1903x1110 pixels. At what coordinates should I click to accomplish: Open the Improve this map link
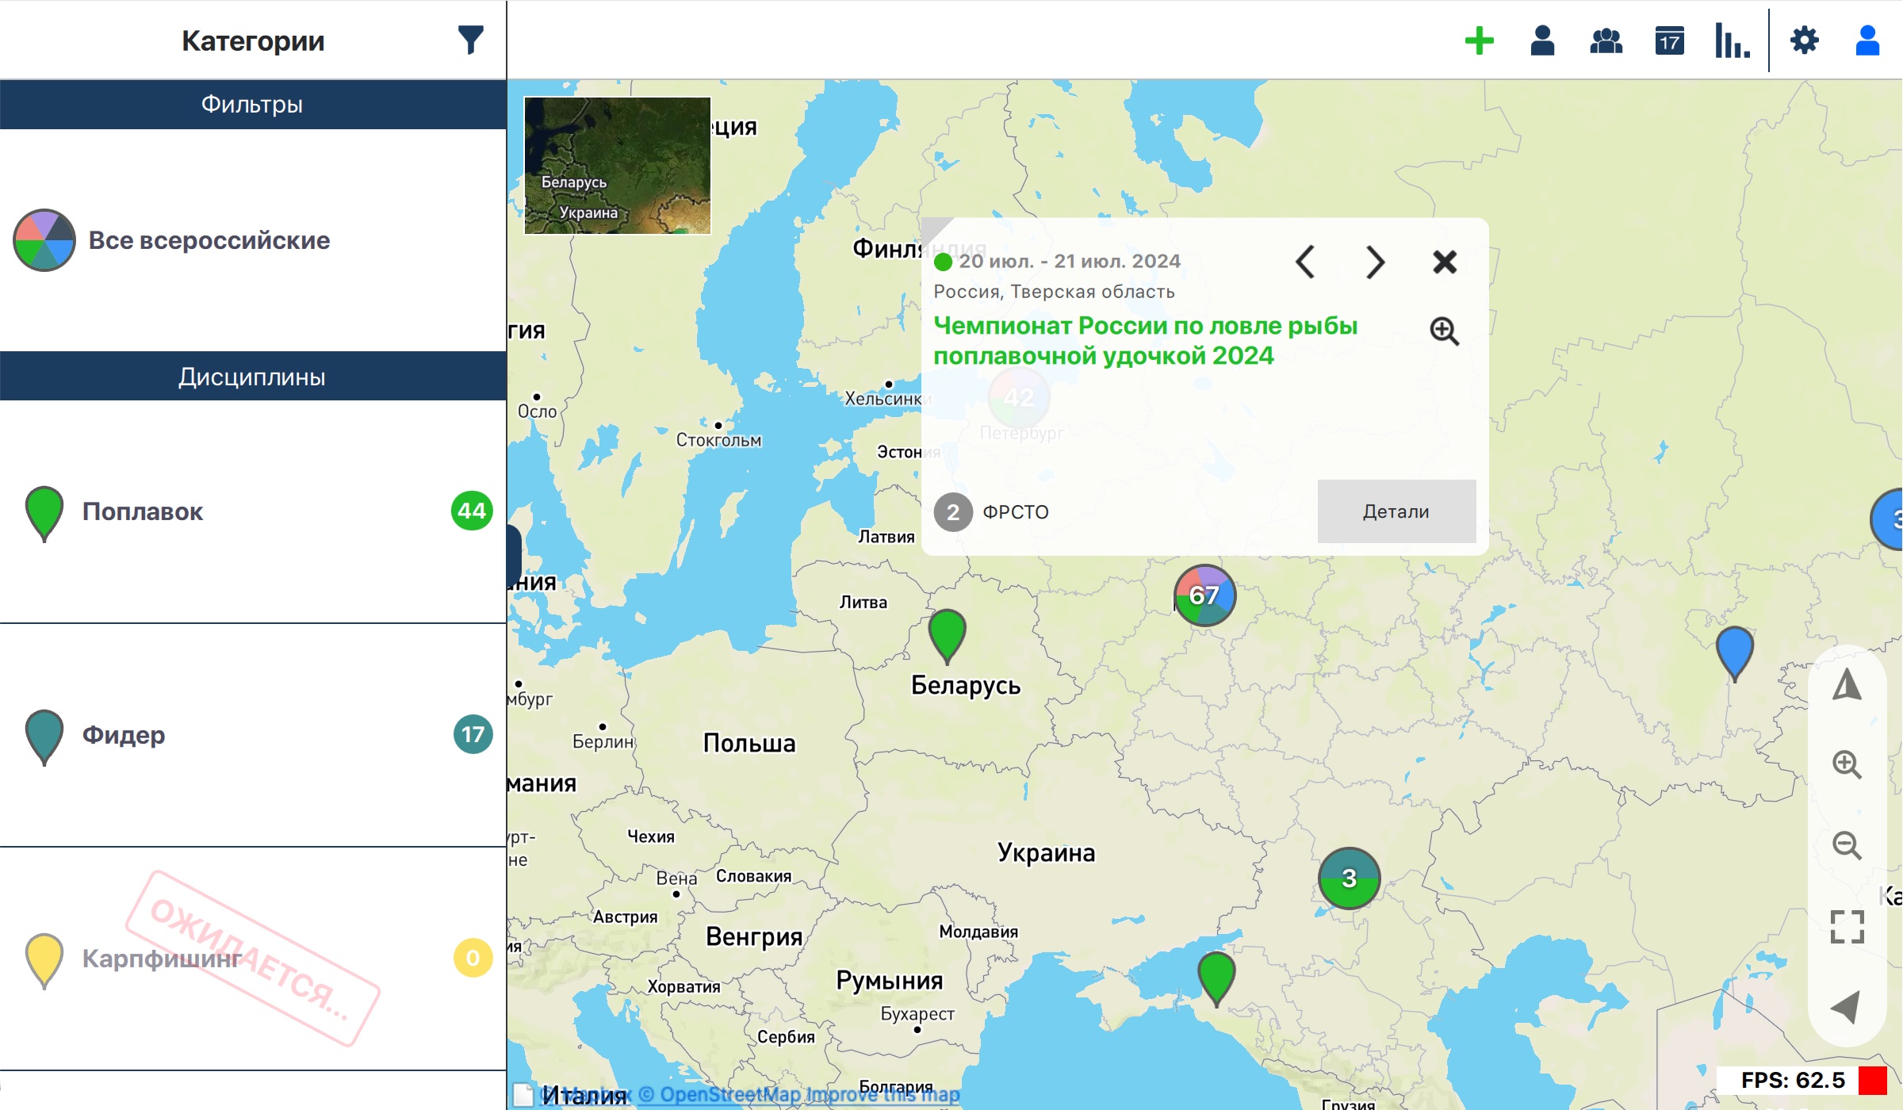(883, 1095)
